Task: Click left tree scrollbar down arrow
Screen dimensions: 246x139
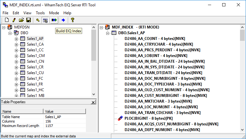Action: [x=94, y=94]
